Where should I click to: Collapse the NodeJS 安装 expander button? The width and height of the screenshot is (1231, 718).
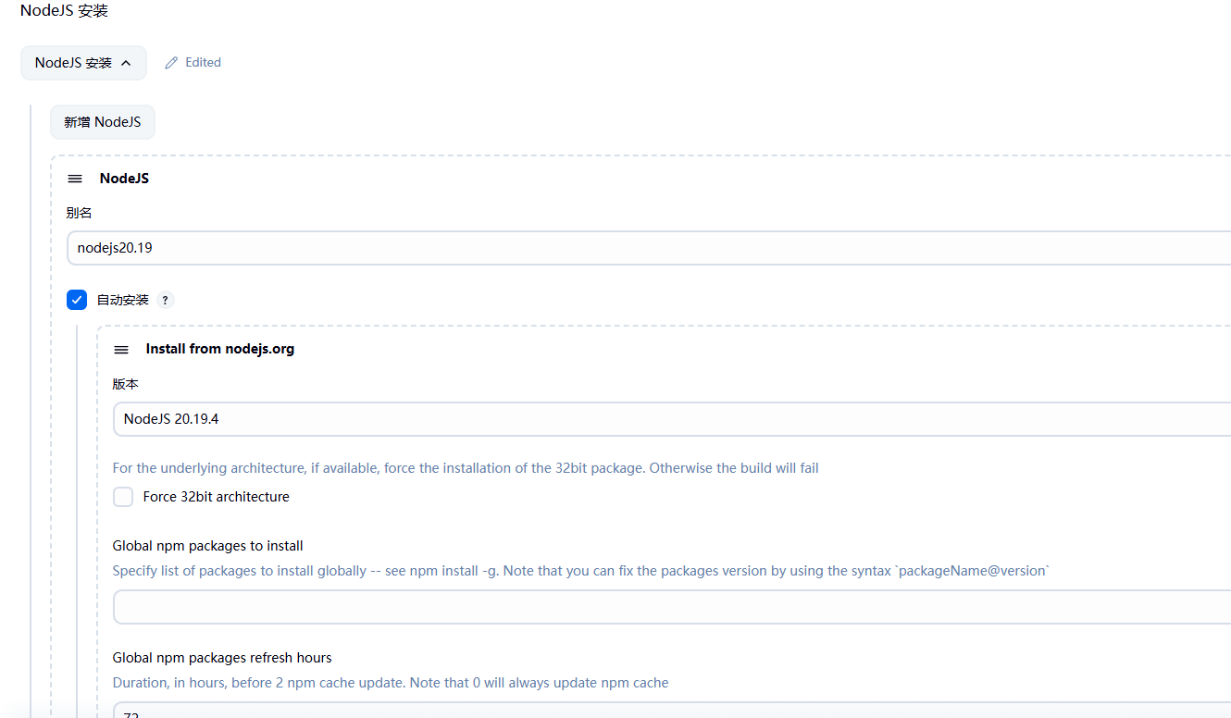tap(83, 63)
